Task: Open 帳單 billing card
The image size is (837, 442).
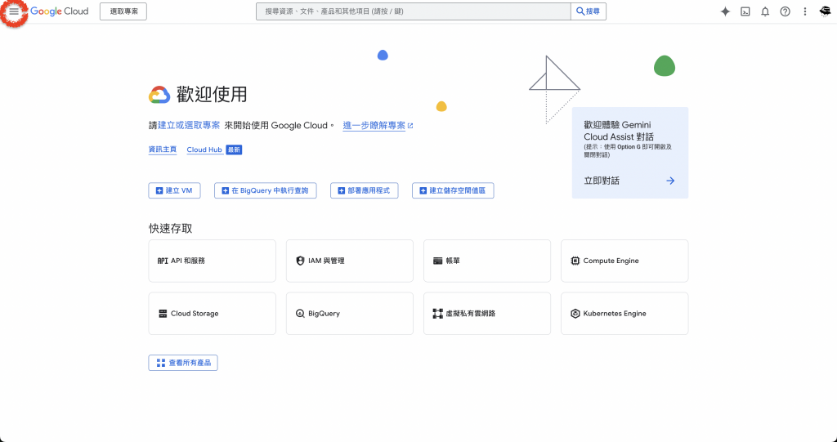Action: [487, 261]
